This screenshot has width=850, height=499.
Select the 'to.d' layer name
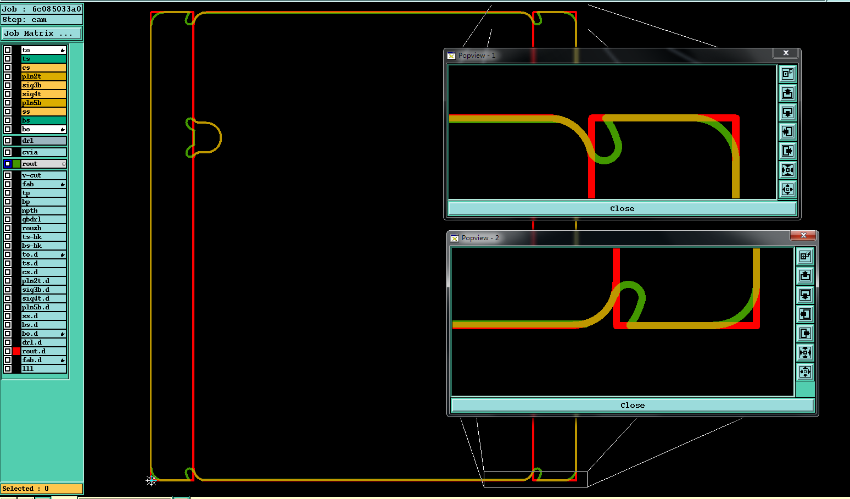[x=44, y=254]
